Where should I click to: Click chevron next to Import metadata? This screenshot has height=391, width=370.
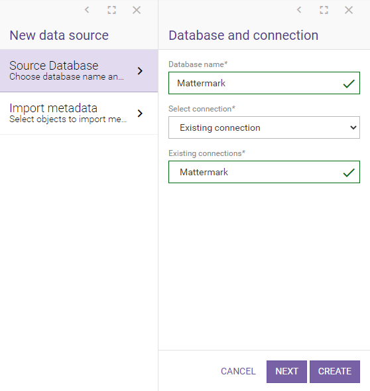(140, 114)
